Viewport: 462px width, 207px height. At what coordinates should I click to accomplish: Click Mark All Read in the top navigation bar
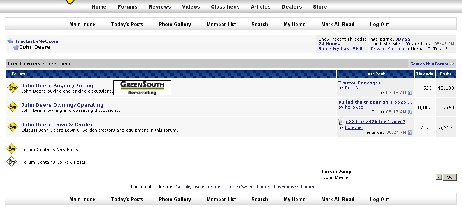click(338, 24)
